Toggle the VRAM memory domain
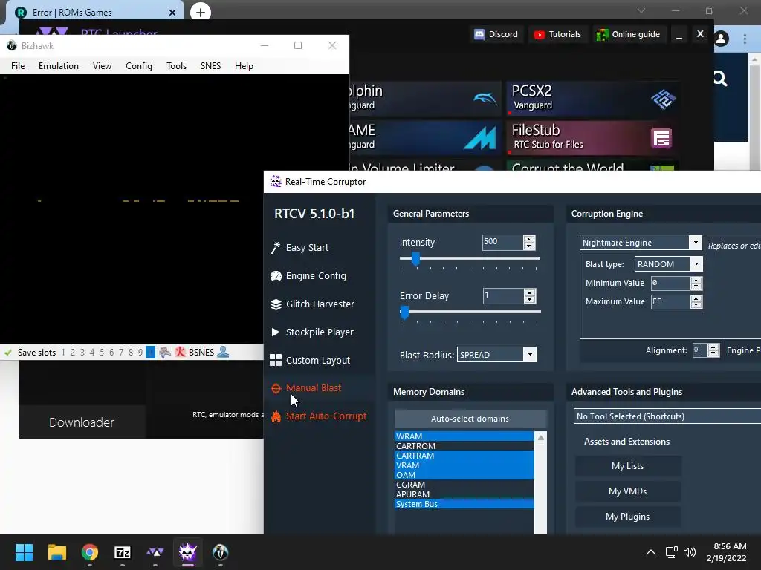The image size is (761, 570). click(x=464, y=465)
